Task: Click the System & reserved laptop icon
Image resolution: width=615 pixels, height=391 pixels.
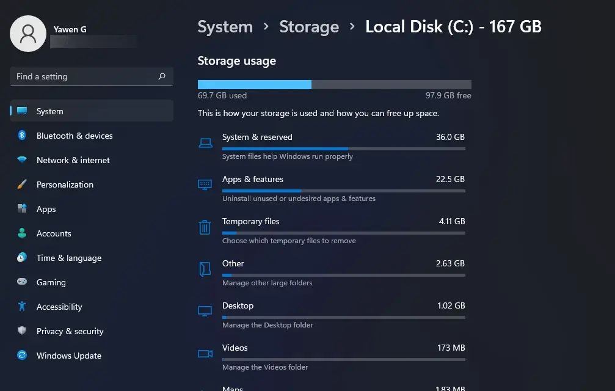Action: [x=205, y=143]
